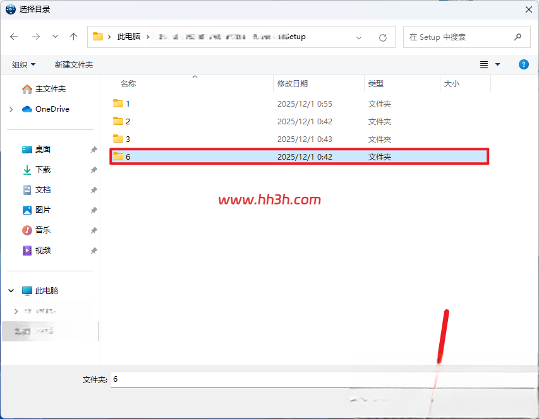Collapse the 此电脑 tree node

tap(11, 291)
